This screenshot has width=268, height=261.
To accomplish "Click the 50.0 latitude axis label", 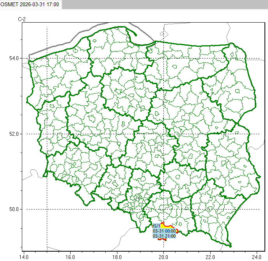I will pos(14,209).
